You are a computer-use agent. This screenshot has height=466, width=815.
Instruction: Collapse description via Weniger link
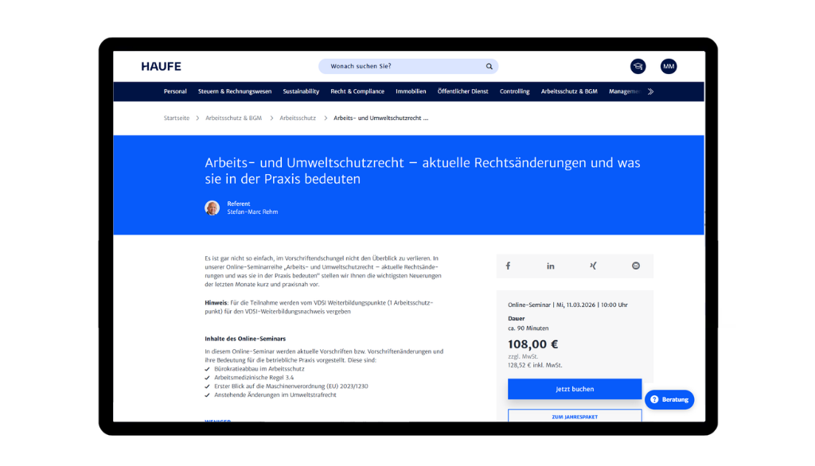coord(217,419)
